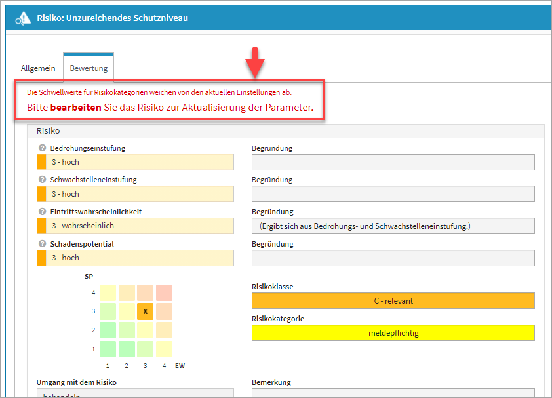Screen dimensions: 552x398
Task: Click the X-marked cell in risk matrix
Action: (146, 311)
